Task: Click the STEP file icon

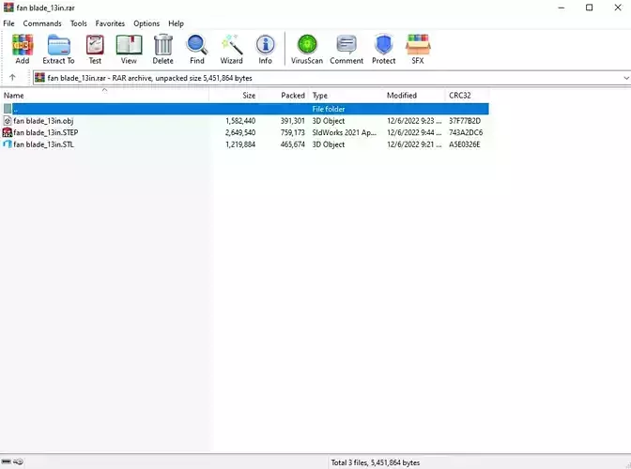Action: (x=7, y=132)
